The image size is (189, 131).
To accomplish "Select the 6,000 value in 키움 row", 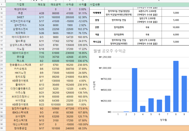I will tap(176, 35).
